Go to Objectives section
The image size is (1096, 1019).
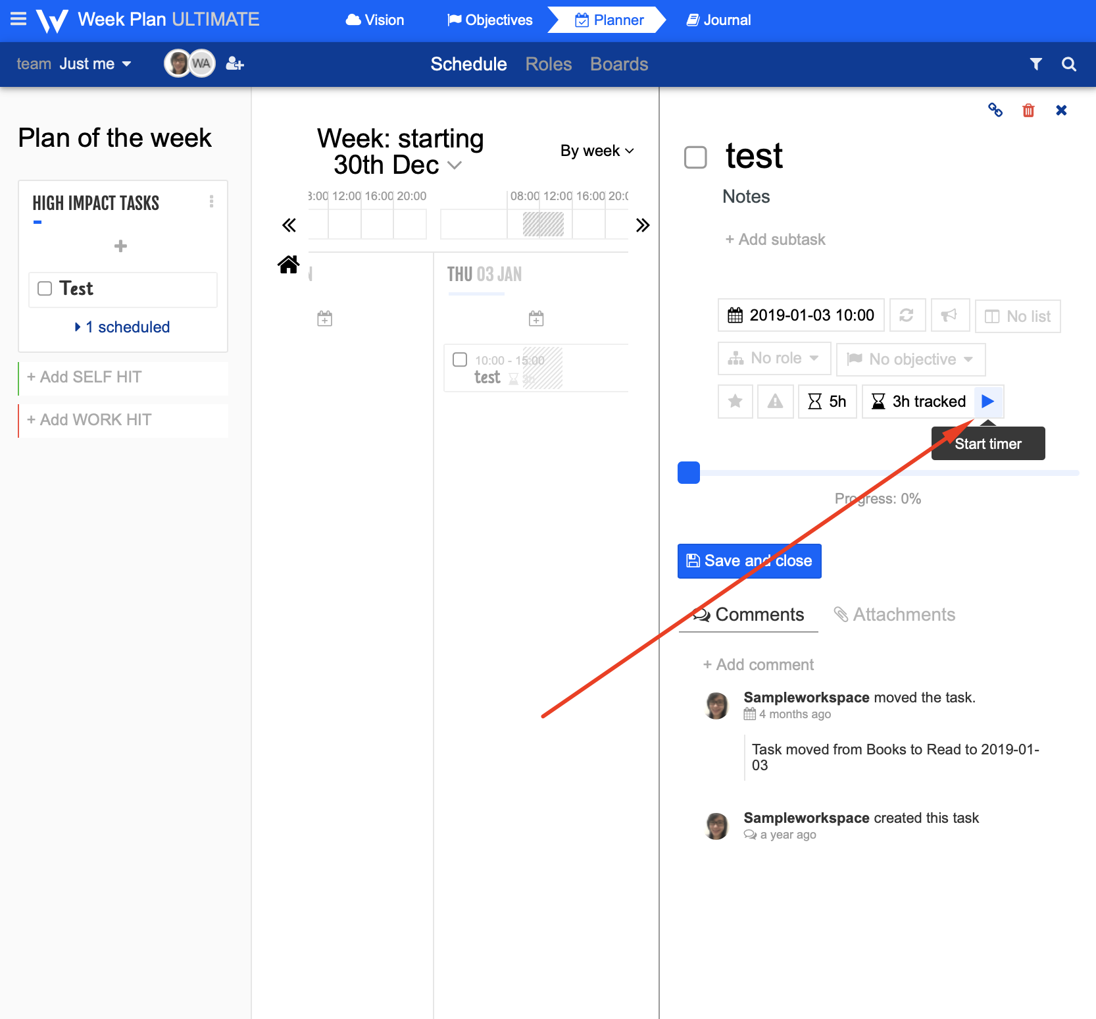(490, 20)
